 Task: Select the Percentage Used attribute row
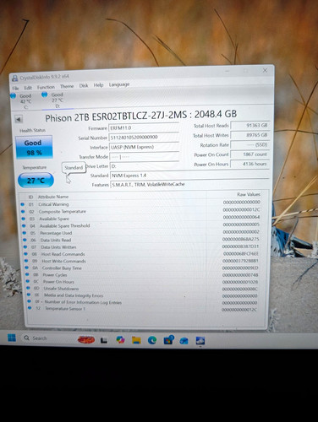click(x=141, y=233)
